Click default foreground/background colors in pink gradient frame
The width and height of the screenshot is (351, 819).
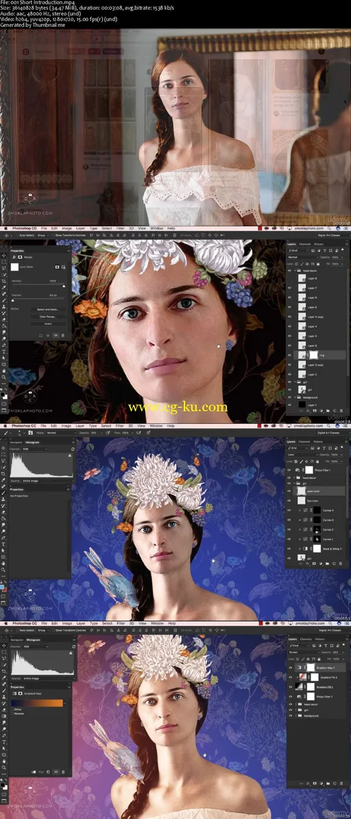click(x=1, y=780)
